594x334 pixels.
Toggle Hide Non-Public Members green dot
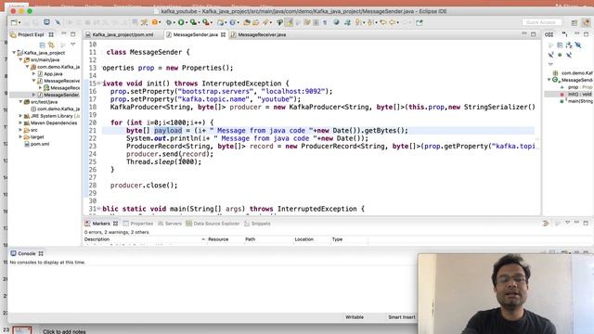[x=560, y=55]
